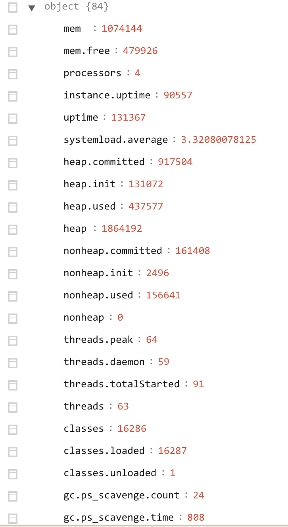Image resolution: width=288 pixels, height=527 pixels.
Task: Click the square icon beside instance.uptime row
Action: (13, 96)
